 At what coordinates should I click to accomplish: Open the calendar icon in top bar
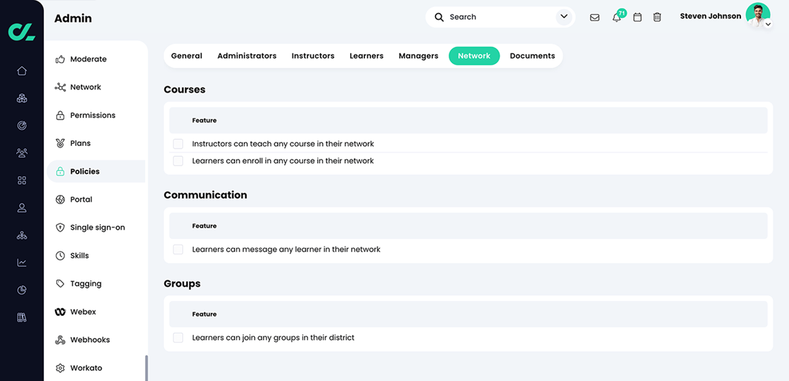(638, 17)
